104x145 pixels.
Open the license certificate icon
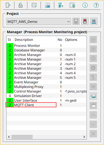click(x=72, y=5)
